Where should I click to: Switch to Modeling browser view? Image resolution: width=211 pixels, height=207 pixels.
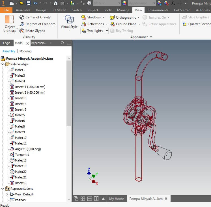pos(25,51)
